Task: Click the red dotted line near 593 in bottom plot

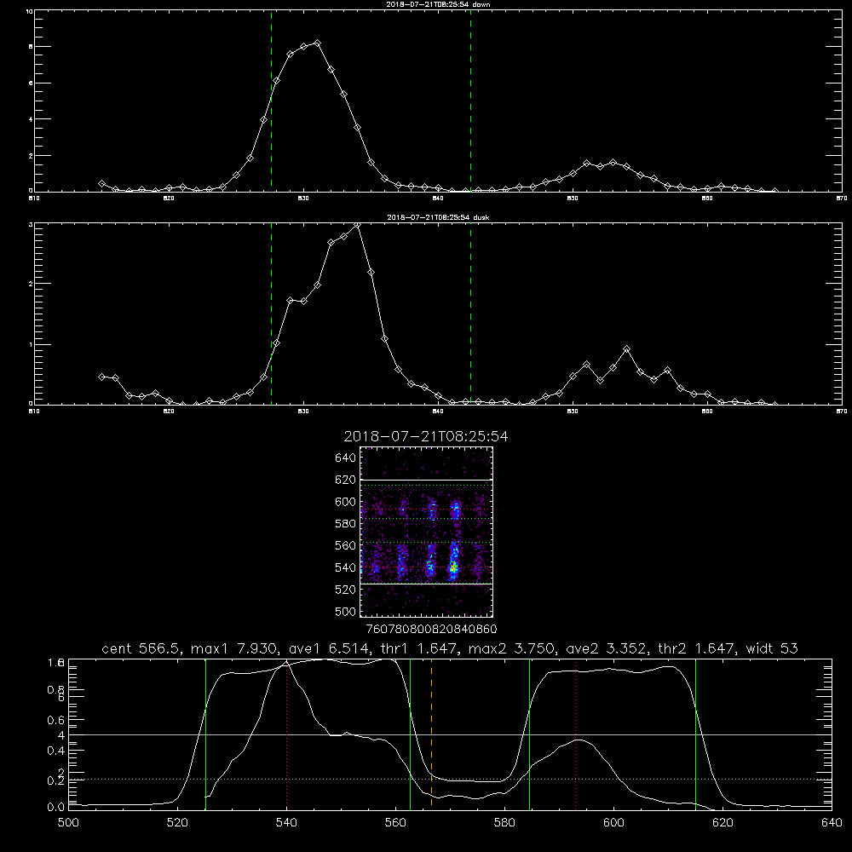Action: (x=575, y=734)
